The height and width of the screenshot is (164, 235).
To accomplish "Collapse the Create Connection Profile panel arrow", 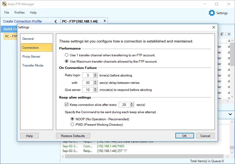I will coord(56,21).
